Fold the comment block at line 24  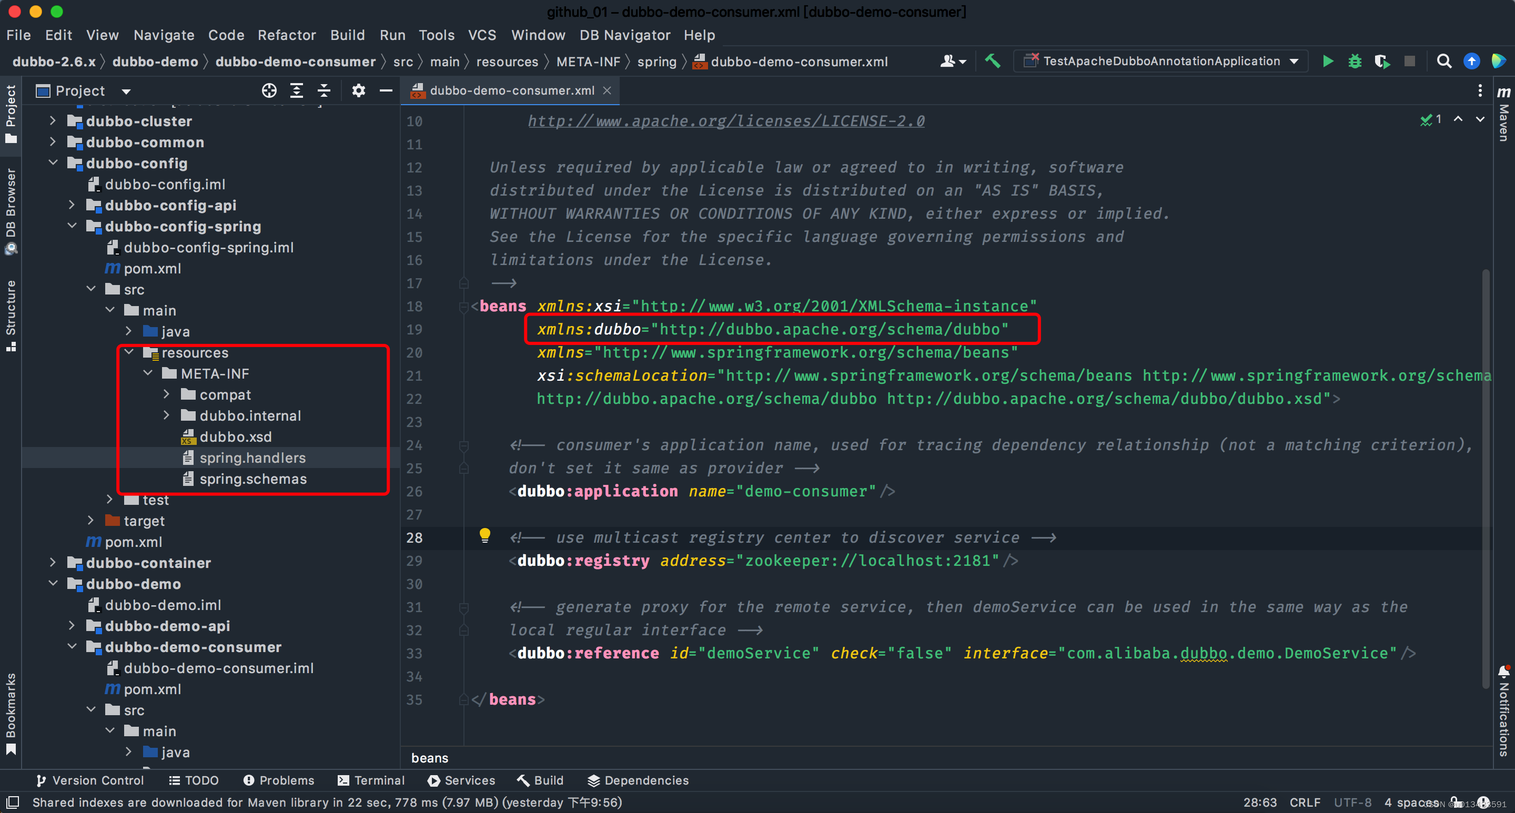click(x=463, y=445)
